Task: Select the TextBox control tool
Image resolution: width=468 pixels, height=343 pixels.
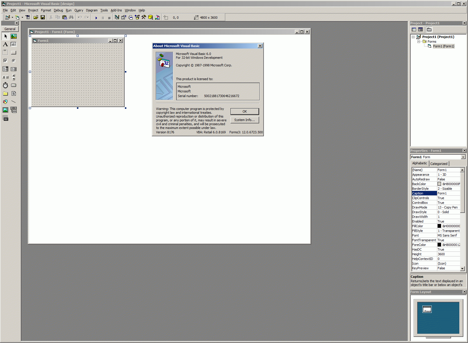Action: [x=14, y=44]
